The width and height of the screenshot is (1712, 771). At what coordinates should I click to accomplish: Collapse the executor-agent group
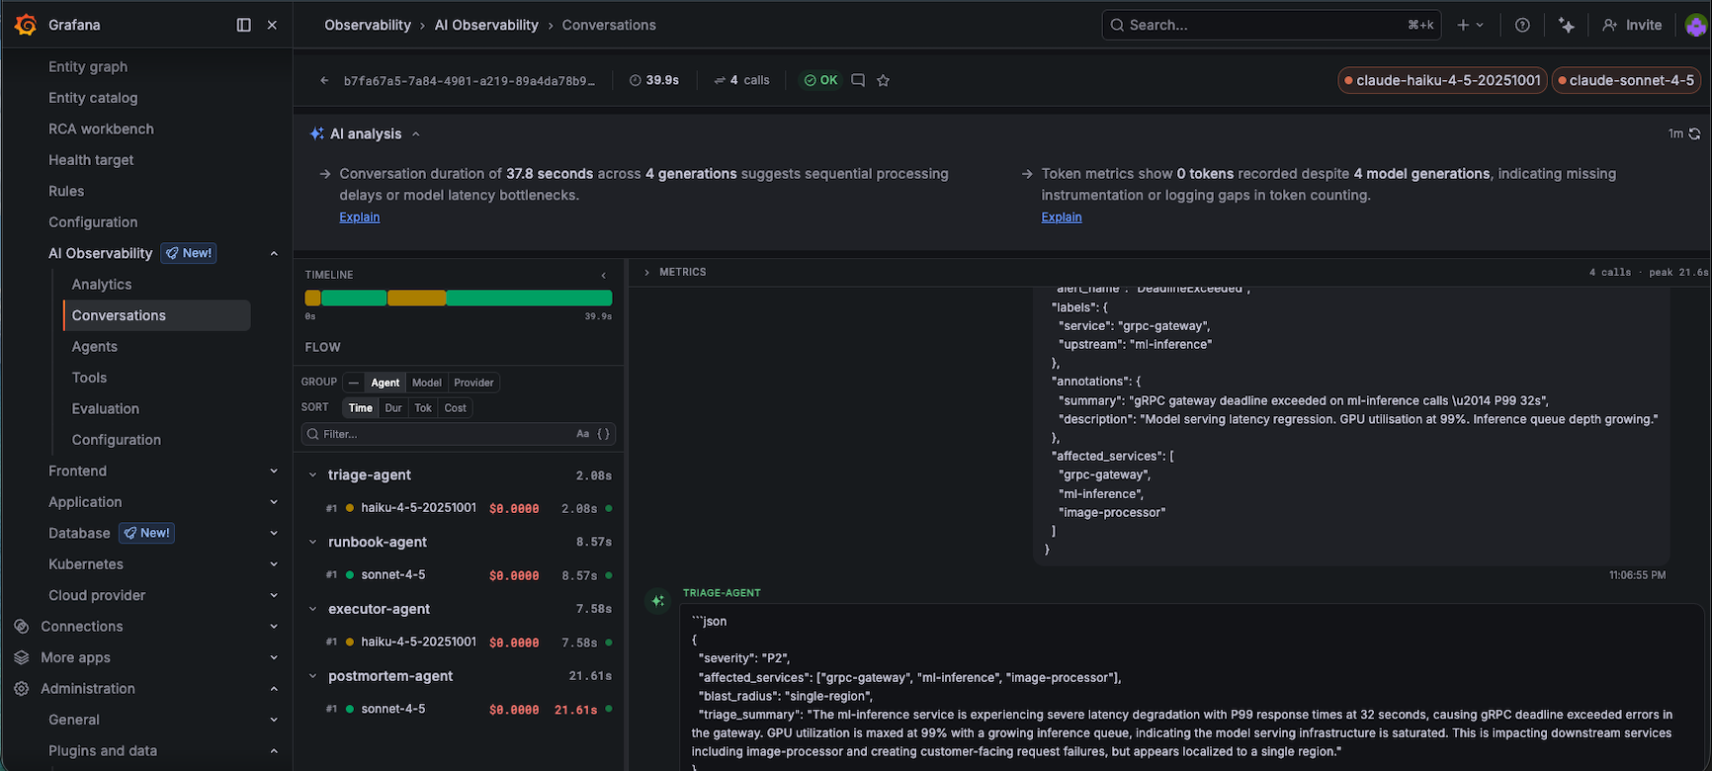(x=312, y=609)
